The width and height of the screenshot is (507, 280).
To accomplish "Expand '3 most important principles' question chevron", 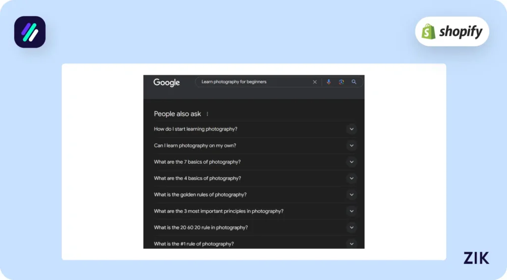I will (x=352, y=211).
